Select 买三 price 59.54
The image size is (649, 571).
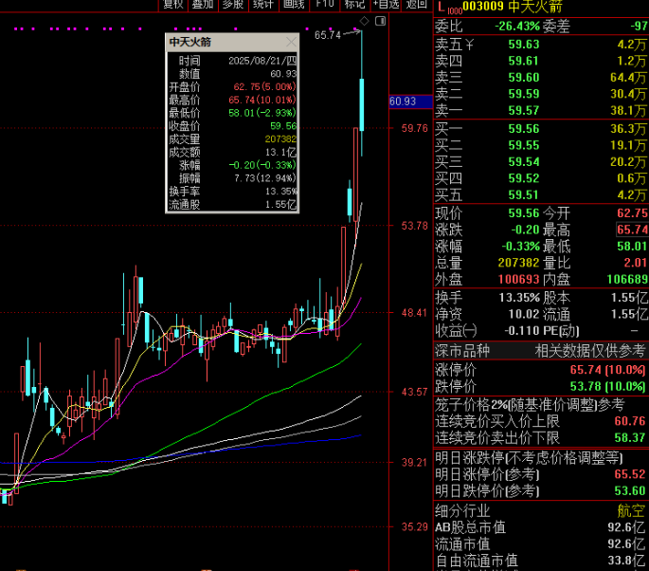(524, 162)
